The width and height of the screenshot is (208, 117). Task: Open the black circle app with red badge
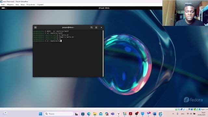point(136,114)
